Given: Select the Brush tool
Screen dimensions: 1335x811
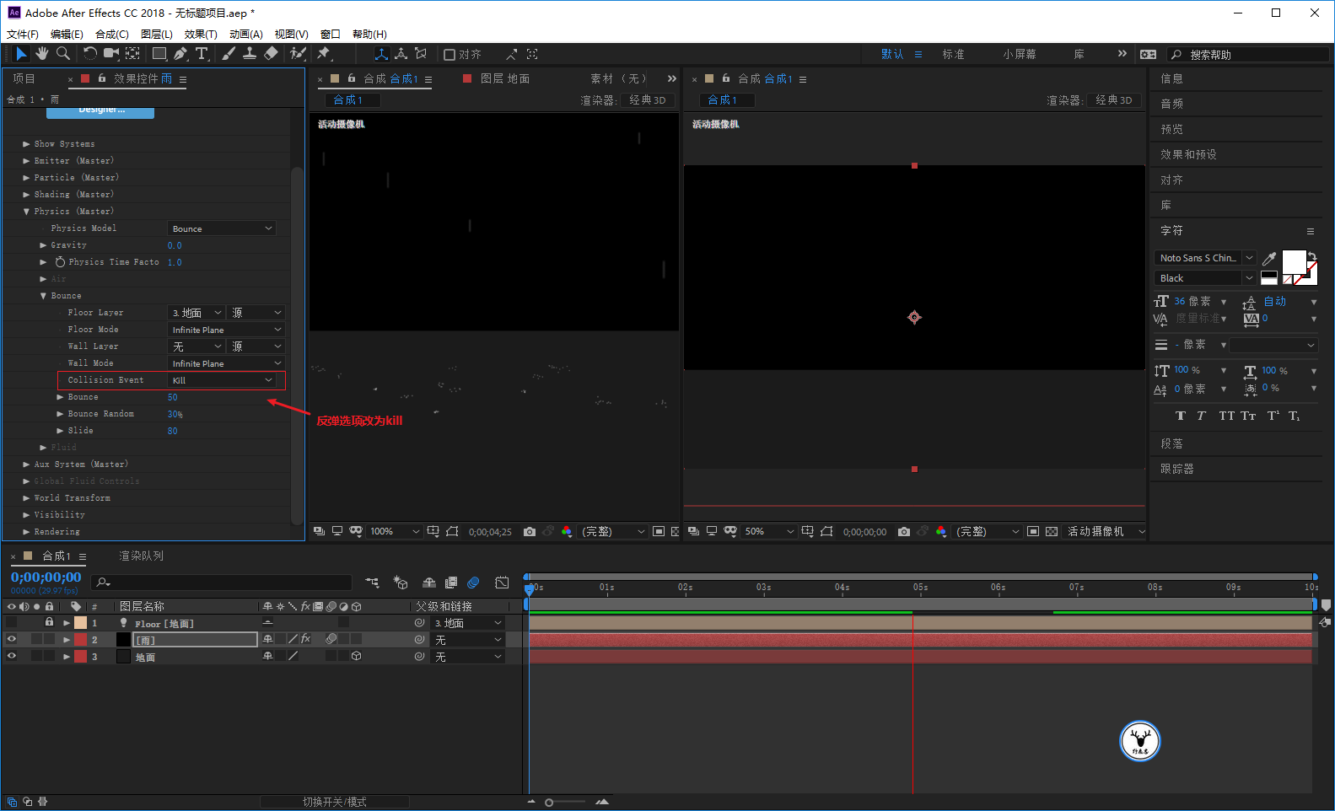Looking at the screenshot, I should coord(229,54).
